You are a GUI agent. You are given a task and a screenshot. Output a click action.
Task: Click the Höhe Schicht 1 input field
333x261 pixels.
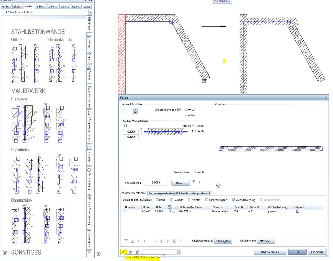156,183
